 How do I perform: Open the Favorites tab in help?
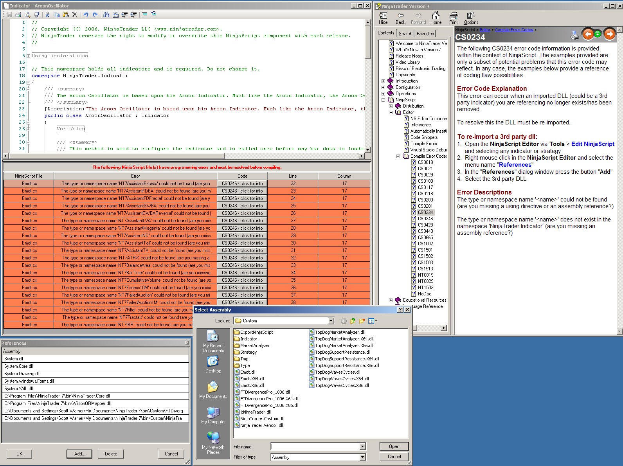click(x=425, y=34)
